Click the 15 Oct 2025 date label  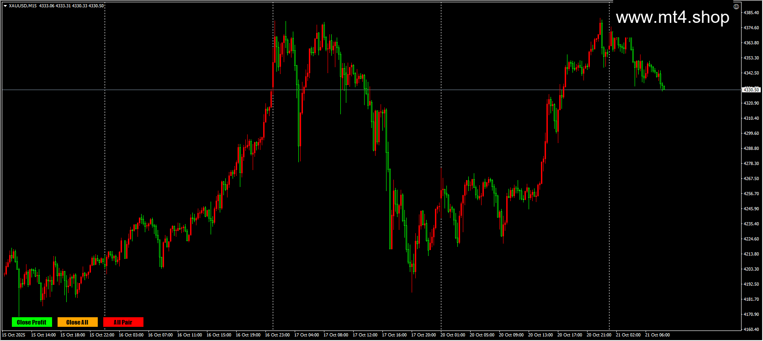[14, 335]
